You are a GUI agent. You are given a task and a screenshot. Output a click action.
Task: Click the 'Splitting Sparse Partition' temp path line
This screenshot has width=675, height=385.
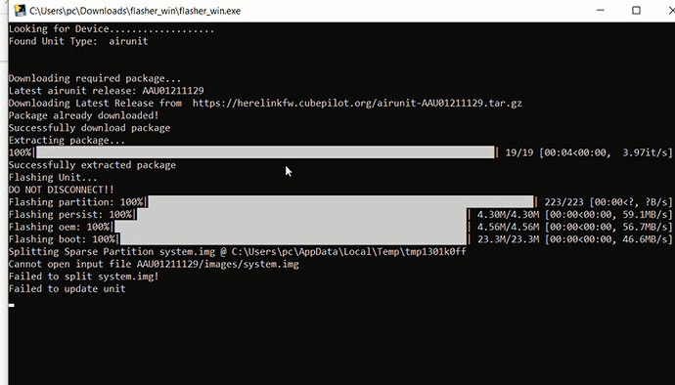[237, 252]
